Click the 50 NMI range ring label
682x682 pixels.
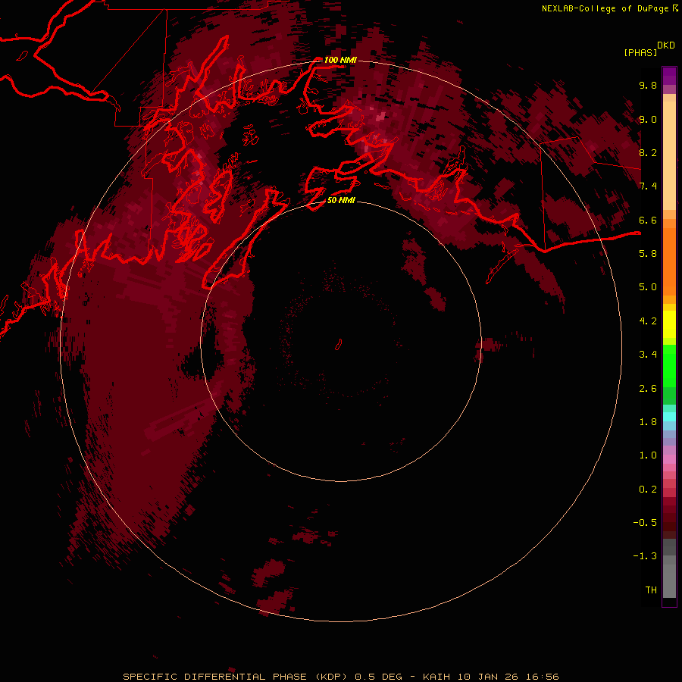tap(341, 201)
